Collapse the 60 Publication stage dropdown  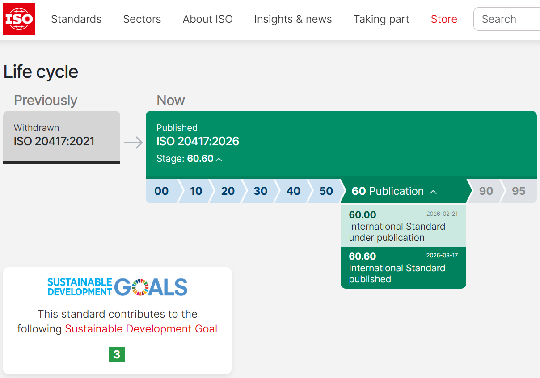pyautogui.click(x=433, y=192)
